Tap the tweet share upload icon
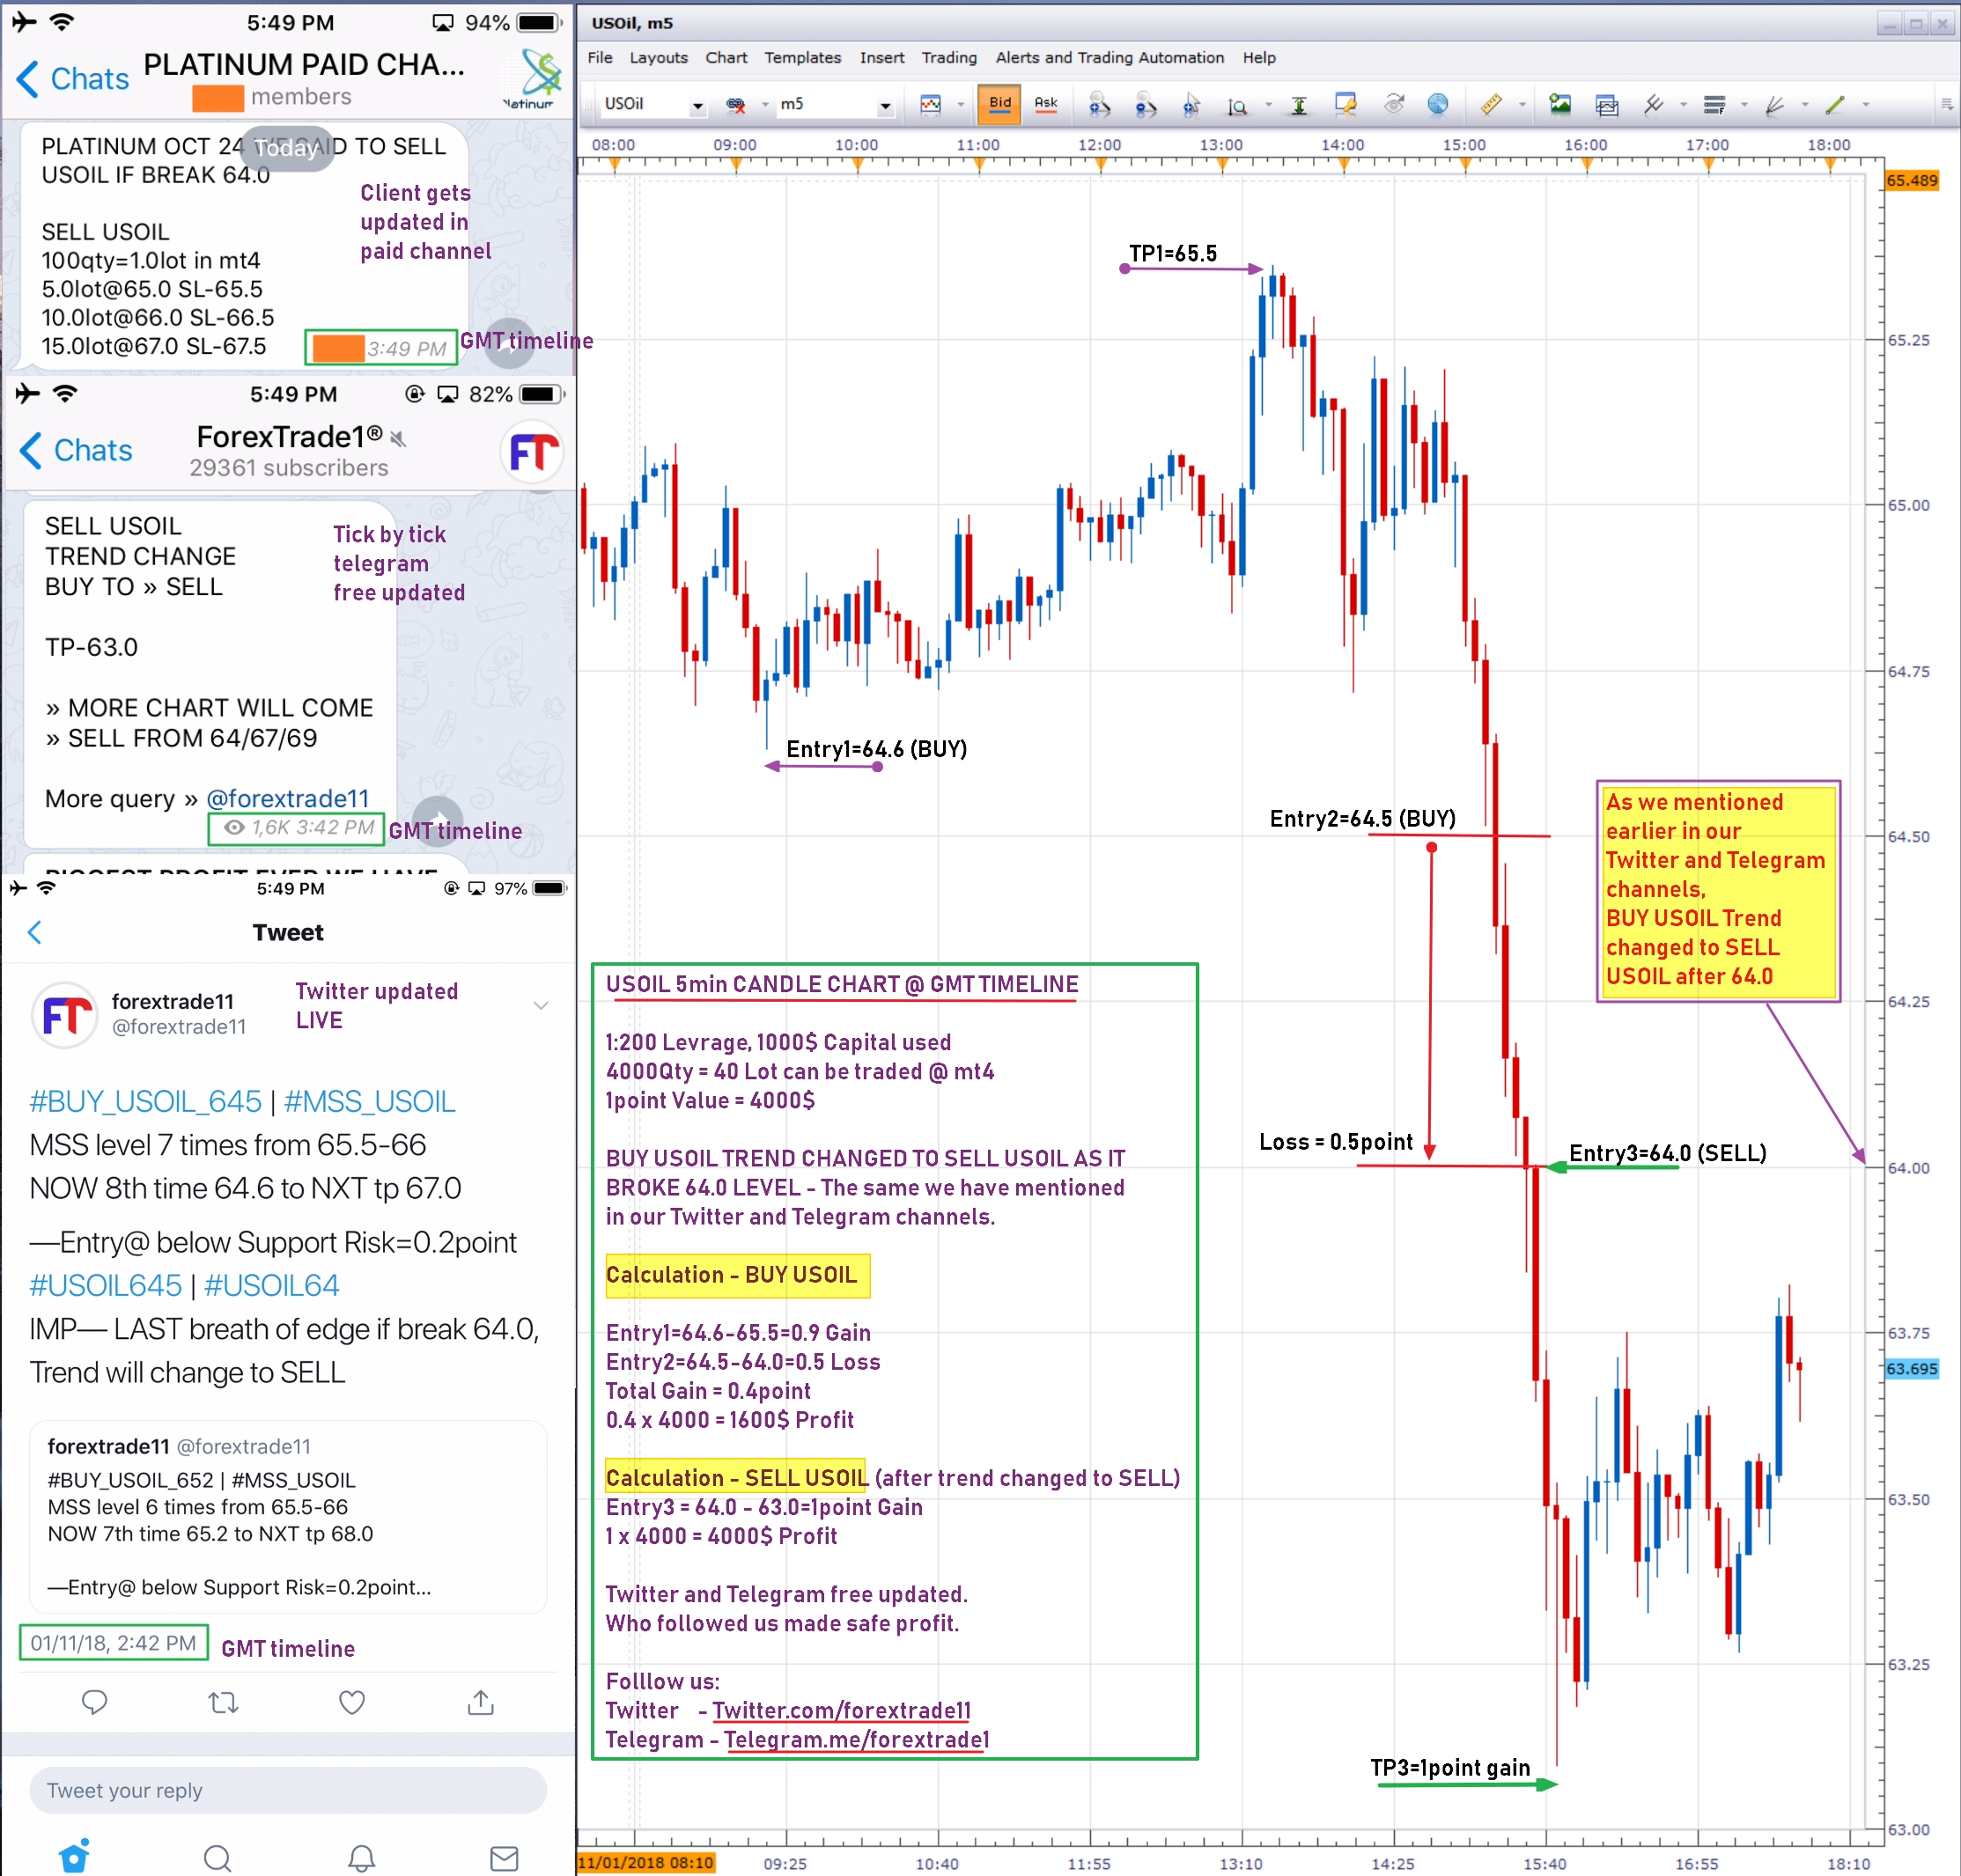The height and width of the screenshot is (1876, 1961). (x=481, y=1702)
